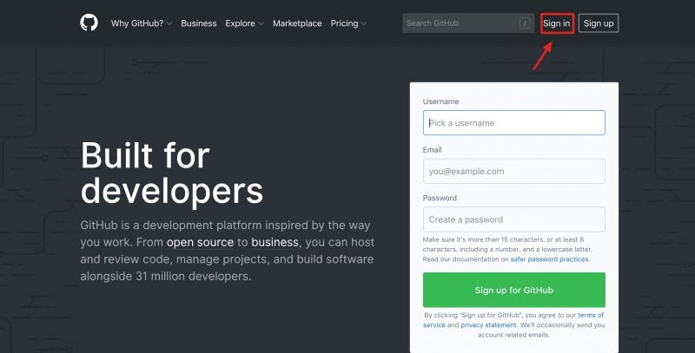This screenshot has width=695, height=353.
Task: Click the Email label in the form
Action: coord(432,149)
